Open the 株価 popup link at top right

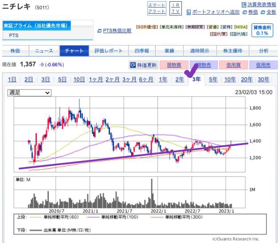(253, 12)
